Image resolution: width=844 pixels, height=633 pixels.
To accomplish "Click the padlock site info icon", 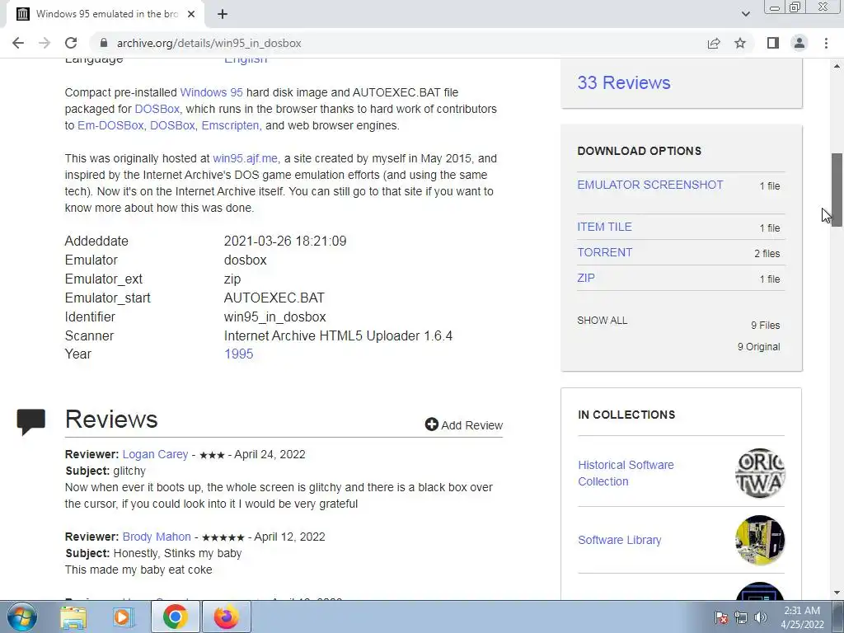I will pos(104,43).
